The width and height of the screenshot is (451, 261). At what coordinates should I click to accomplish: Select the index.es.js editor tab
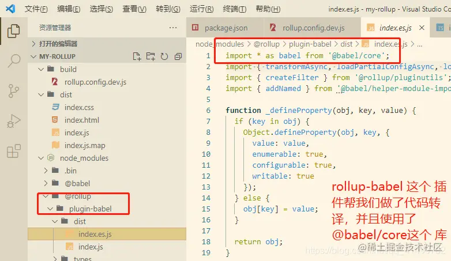coord(395,28)
